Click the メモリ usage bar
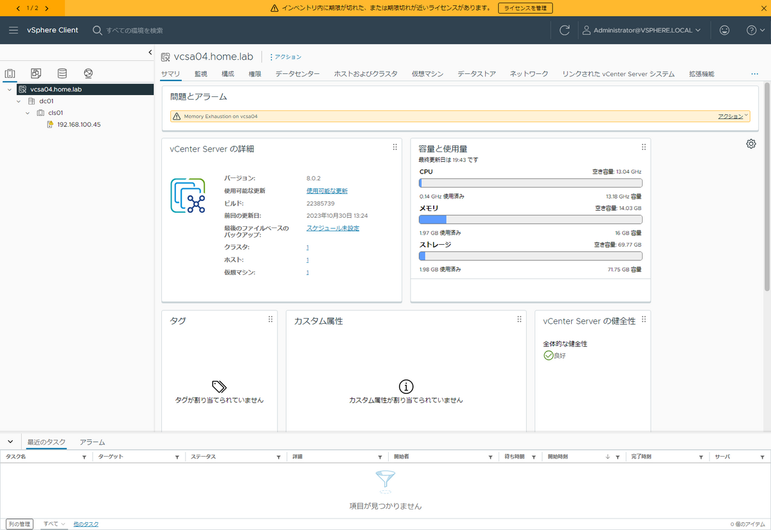771x530 pixels. pyautogui.click(x=530, y=219)
